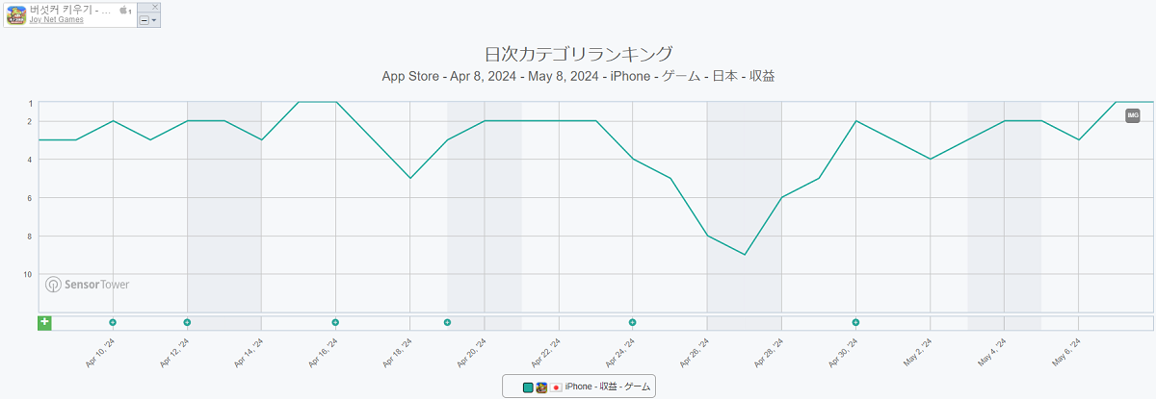This screenshot has height=399, width=1156.
Task: Click the event marker near Apr 19
Action: [x=447, y=322]
